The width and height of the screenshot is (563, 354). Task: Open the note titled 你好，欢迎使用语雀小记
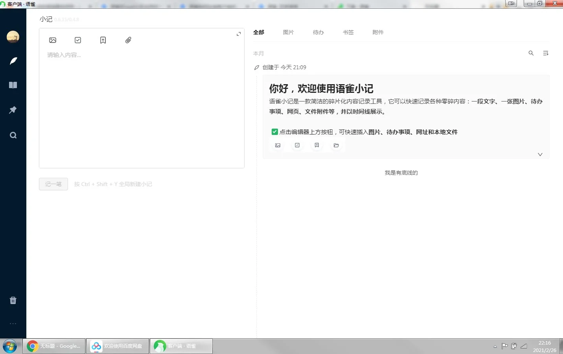[321, 88]
